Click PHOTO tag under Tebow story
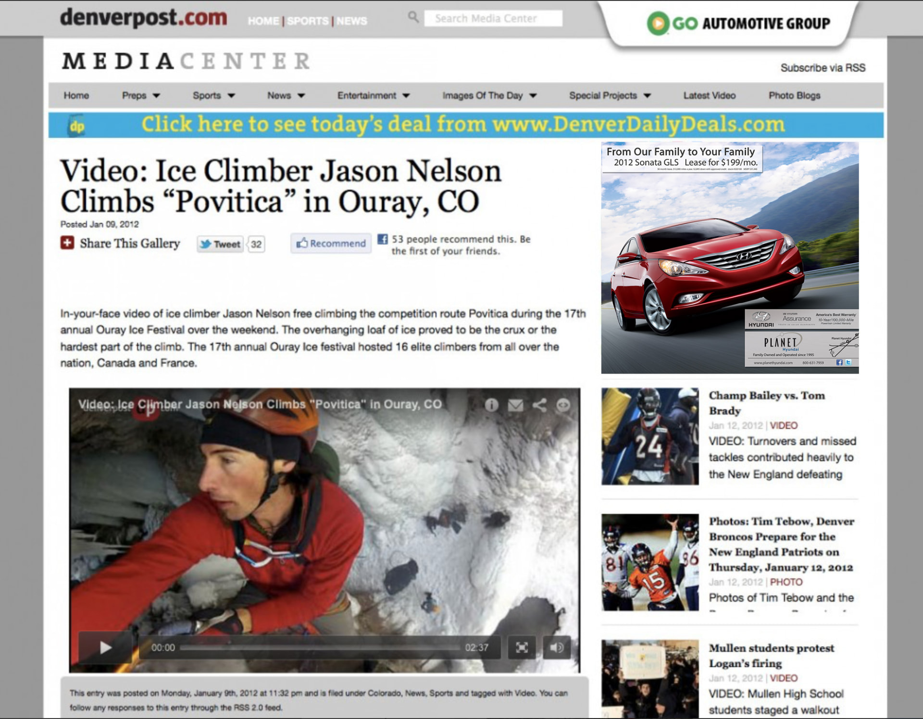The height and width of the screenshot is (719, 923). (x=786, y=582)
